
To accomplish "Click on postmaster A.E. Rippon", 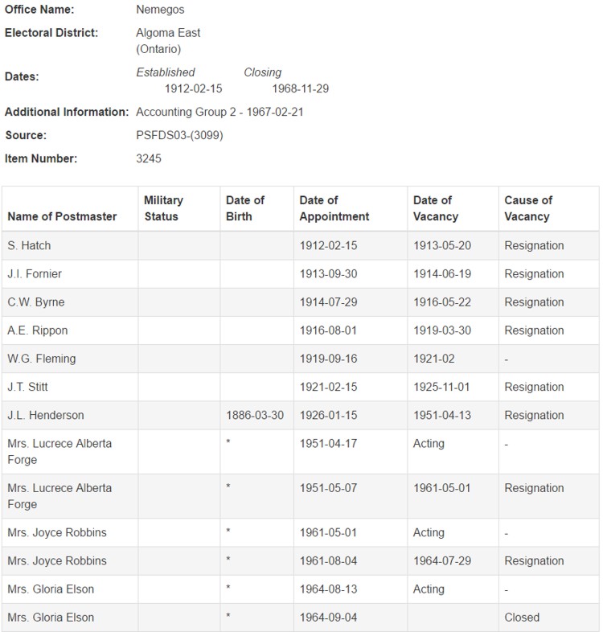I will coord(36,330).
